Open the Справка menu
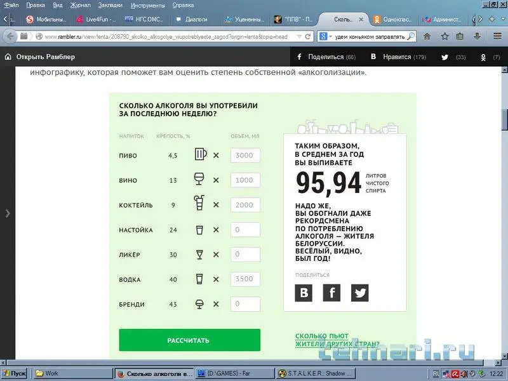This screenshot has height=381, width=508. (x=183, y=5)
